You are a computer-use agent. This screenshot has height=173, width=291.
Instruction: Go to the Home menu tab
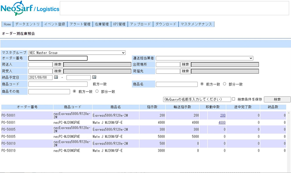tap(7, 24)
